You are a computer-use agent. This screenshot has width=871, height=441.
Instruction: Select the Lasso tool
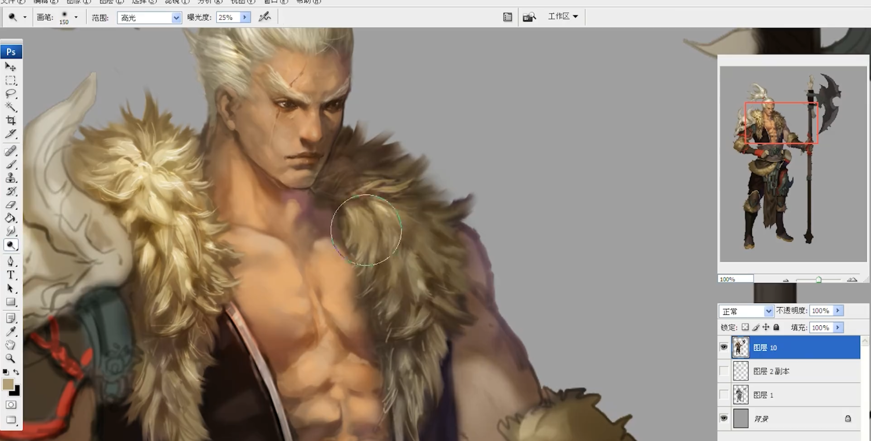[x=10, y=94]
